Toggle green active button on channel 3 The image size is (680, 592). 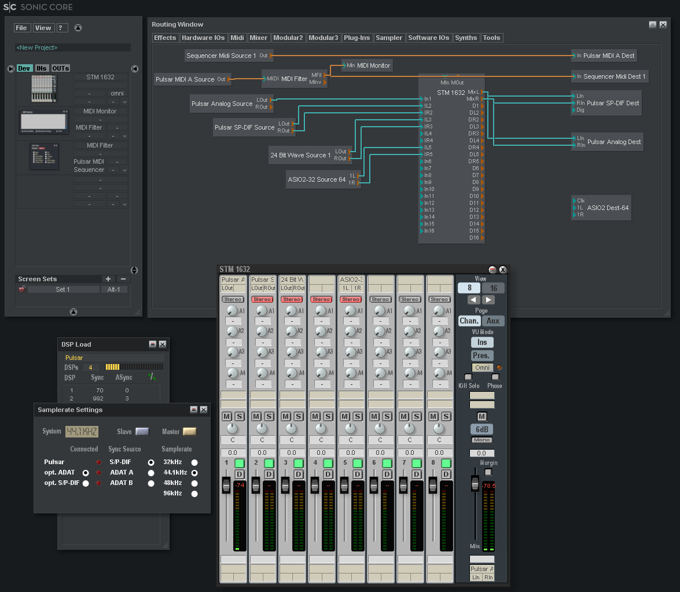pyautogui.click(x=299, y=463)
